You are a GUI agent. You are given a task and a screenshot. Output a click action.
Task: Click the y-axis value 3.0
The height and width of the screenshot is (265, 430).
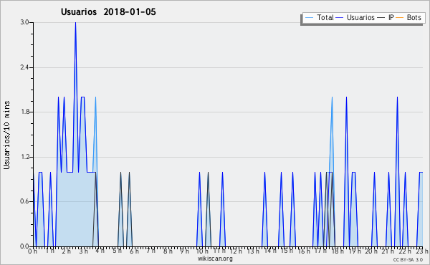(x=24, y=22)
